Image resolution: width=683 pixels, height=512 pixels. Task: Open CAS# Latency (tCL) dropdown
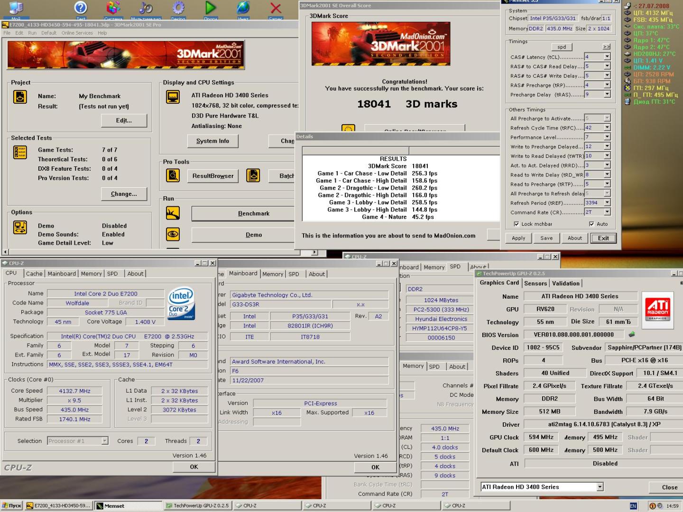click(607, 56)
